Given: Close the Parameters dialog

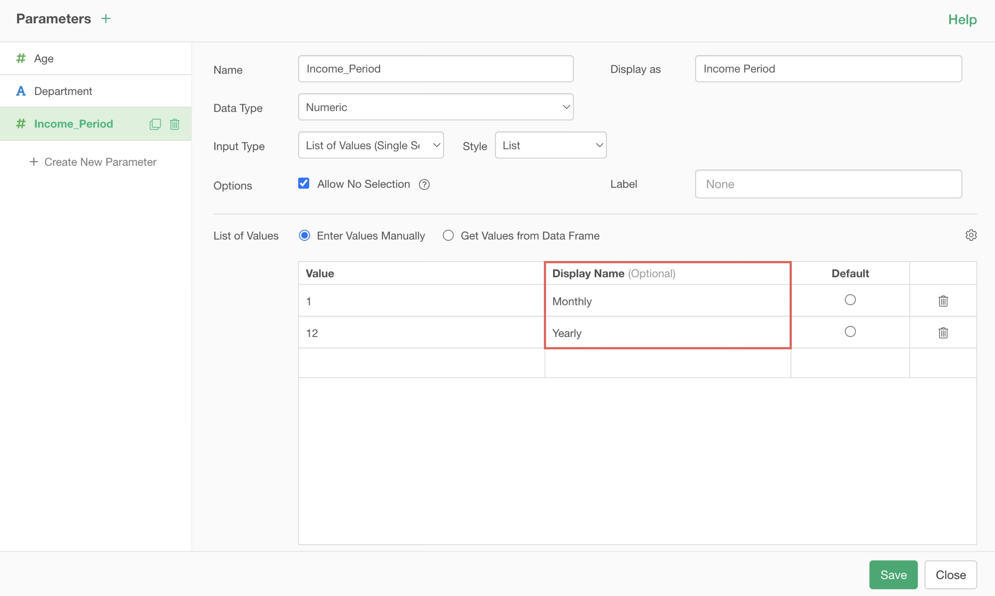Looking at the screenshot, I should [950, 575].
